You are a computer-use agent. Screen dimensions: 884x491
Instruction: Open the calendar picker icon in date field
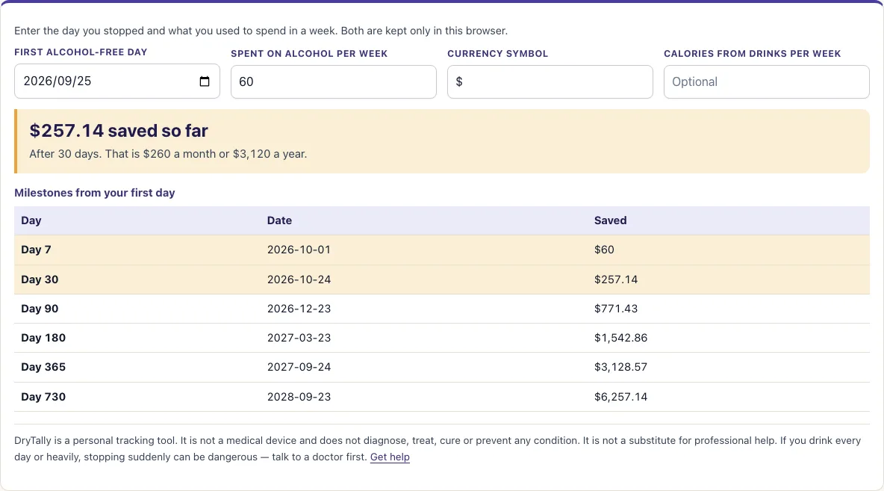pyautogui.click(x=205, y=81)
